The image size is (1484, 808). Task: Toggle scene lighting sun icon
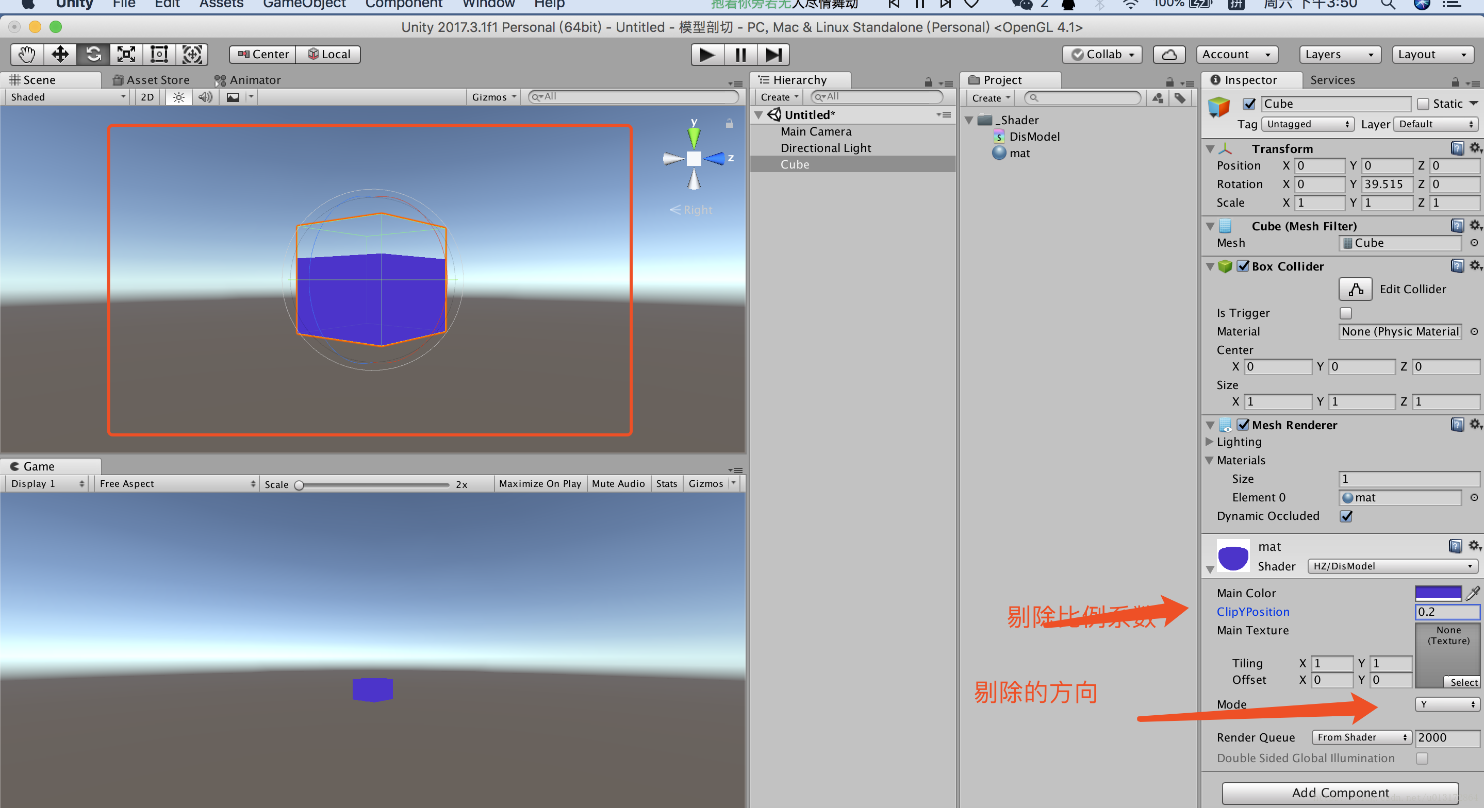point(178,97)
